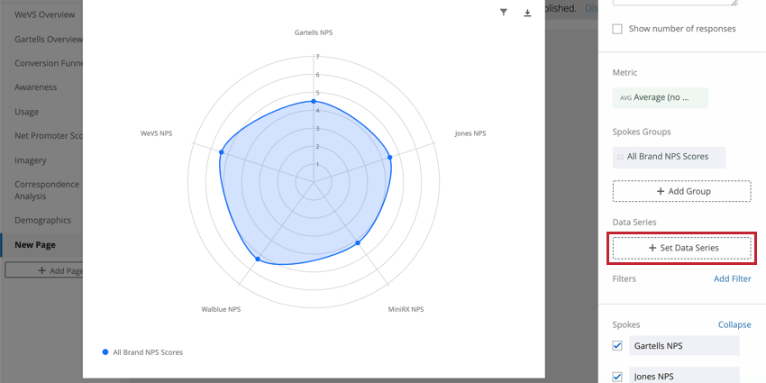Screen dimensions: 766x383
Task: Collapse the Spokes section
Action: pyautogui.click(x=734, y=324)
